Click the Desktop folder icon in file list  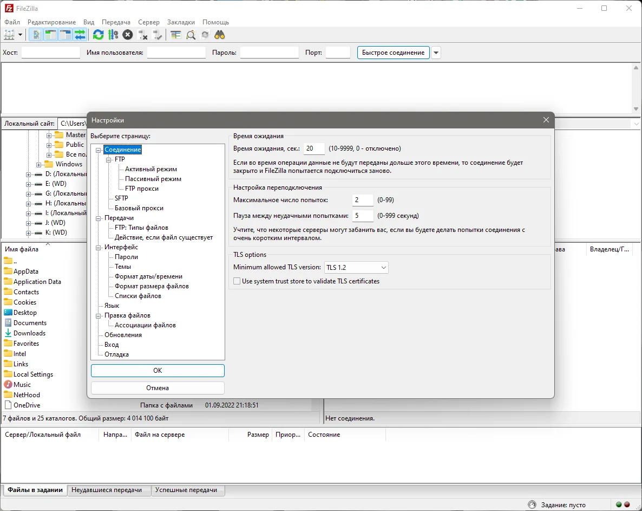coord(8,312)
